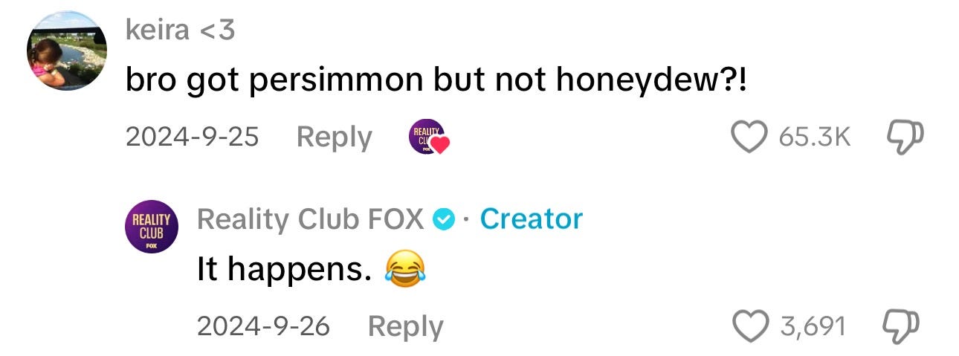Image resolution: width=959 pixels, height=356 pixels.
Task: Click the creator-liked Reality Club heart badge
Action: coord(428,137)
